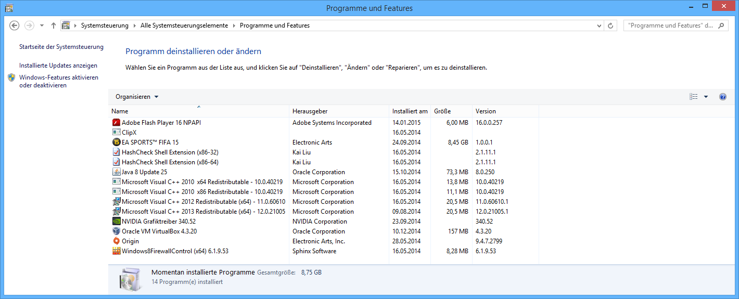
Task: Click the Control Panel icon in address bar
Action: [x=66, y=25]
